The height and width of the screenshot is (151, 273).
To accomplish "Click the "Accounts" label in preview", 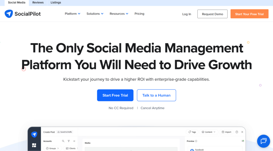I will tap(47, 141).
